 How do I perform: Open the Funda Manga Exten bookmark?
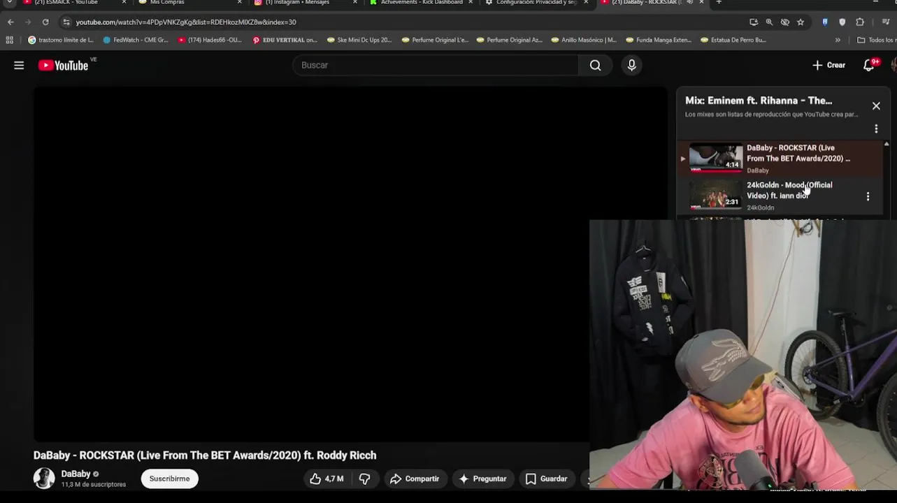(x=659, y=40)
